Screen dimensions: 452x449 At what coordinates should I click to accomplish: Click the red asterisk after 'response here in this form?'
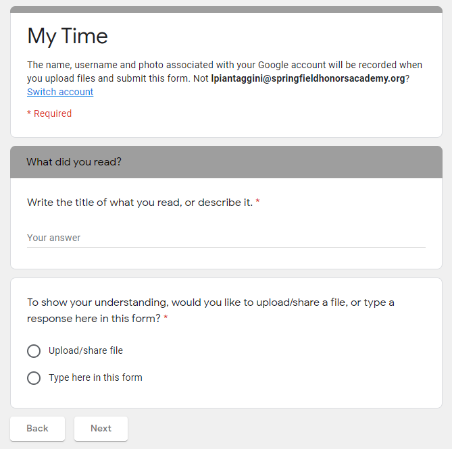pos(166,319)
